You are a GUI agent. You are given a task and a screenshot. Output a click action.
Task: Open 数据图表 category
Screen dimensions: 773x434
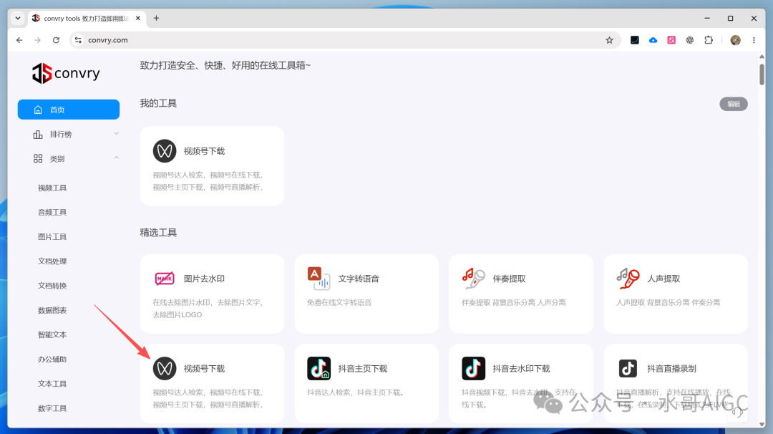pos(52,310)
